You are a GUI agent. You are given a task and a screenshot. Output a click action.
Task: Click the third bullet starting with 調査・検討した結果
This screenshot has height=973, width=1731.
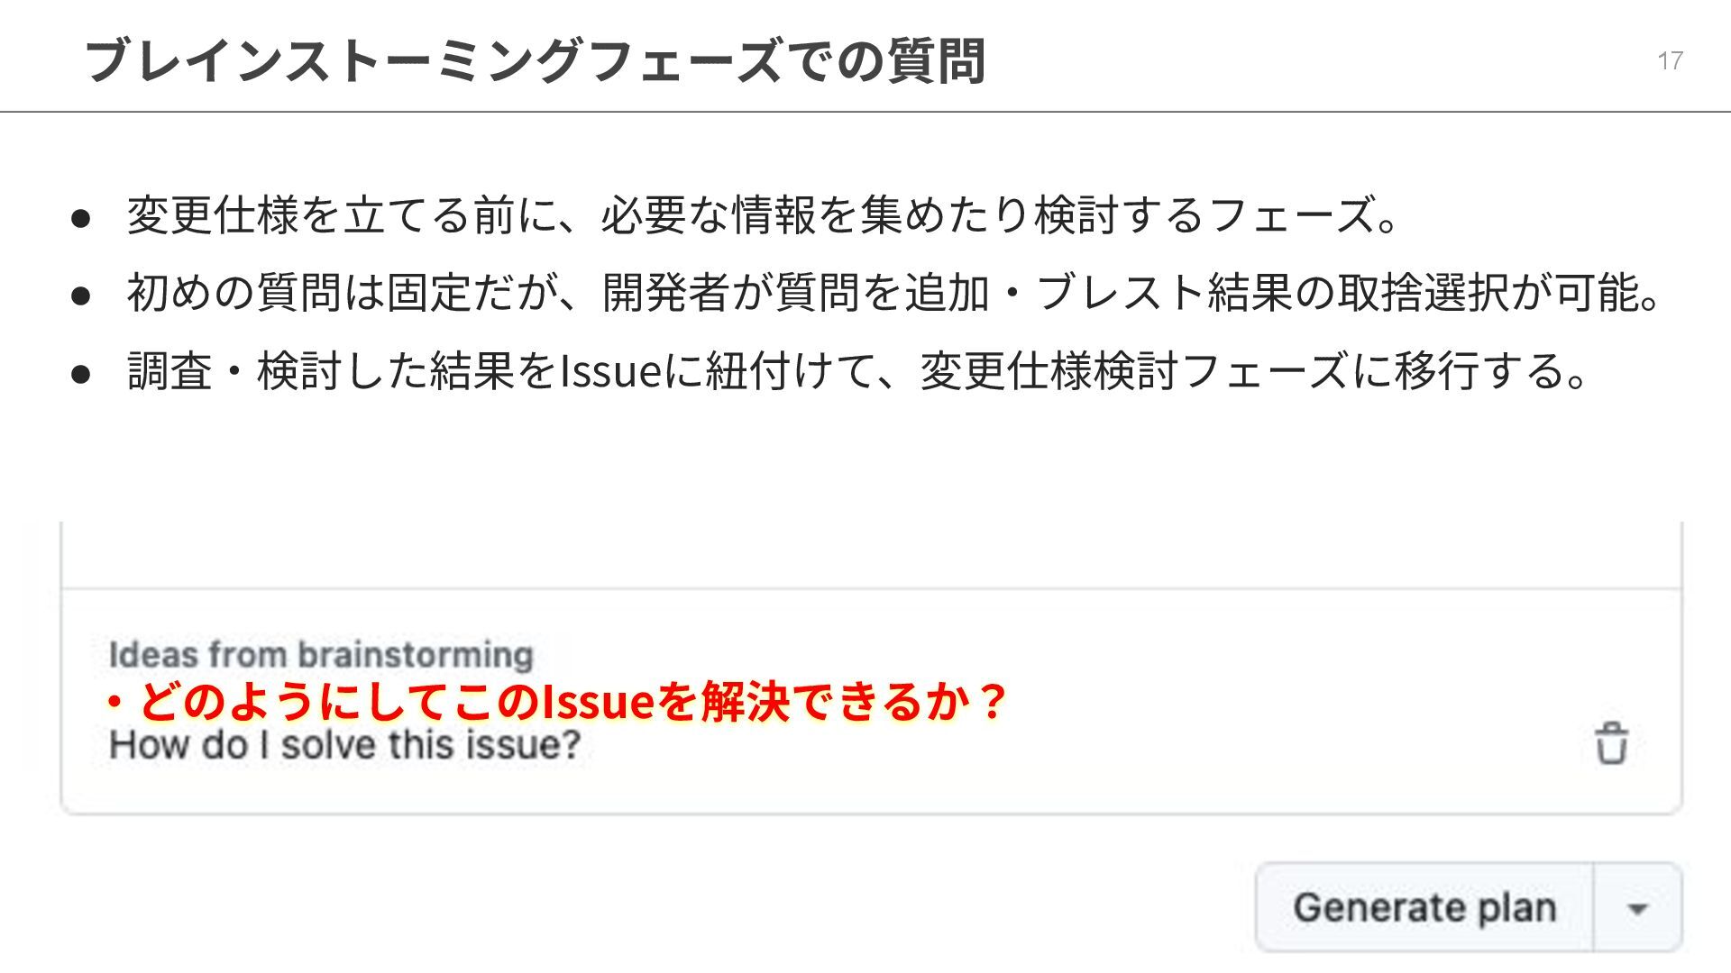(858, 370)
